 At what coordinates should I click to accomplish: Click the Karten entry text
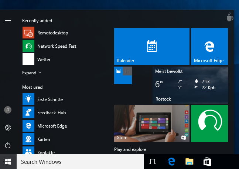[44, 139]
